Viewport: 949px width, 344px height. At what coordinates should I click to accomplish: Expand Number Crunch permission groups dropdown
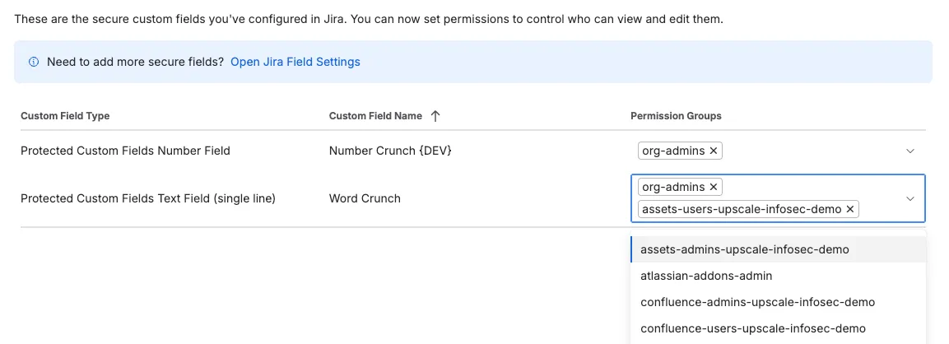point(909,151)
